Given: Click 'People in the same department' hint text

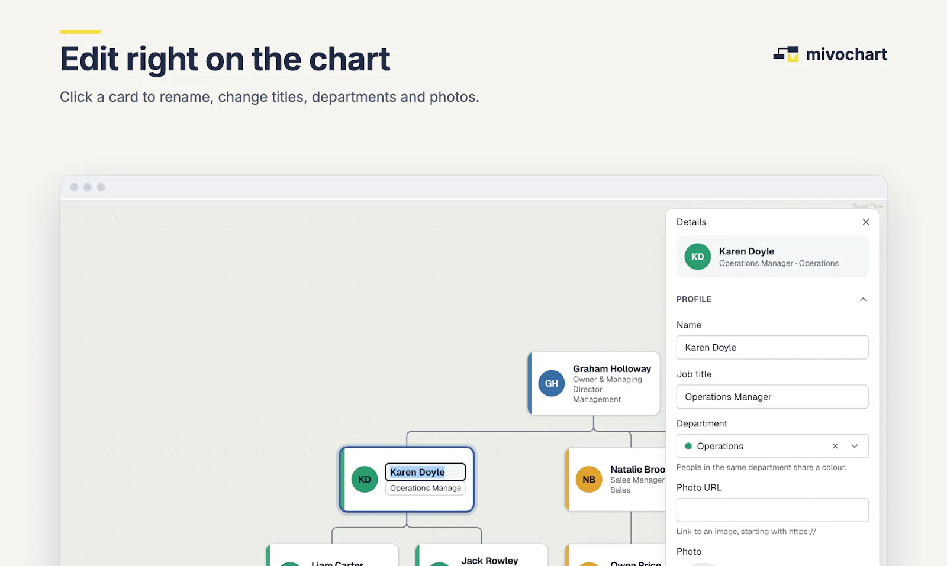Looking at the screenshot, I should tap(761, 467).
